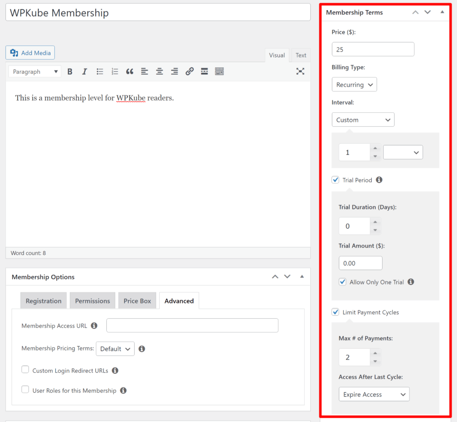
Task: Increase Trial Duration days value
Action: pos(375,222)
